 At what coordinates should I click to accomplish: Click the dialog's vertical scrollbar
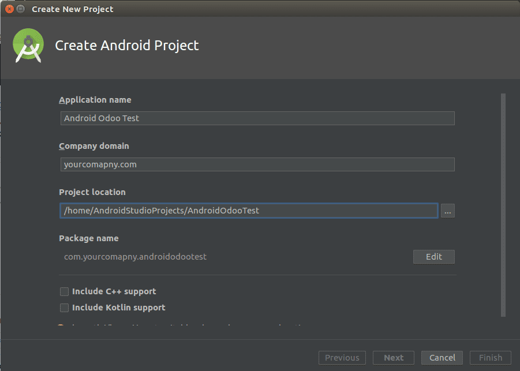tap(503, 205)
